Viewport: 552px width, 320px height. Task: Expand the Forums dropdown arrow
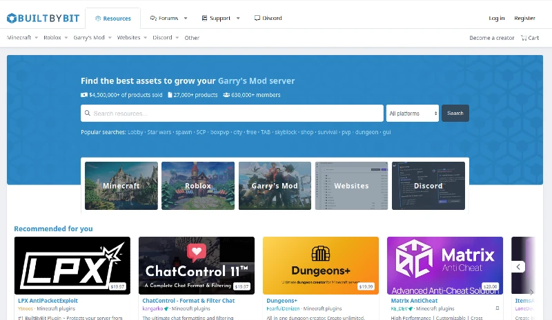pyautogui.click(x=186, y=19)
